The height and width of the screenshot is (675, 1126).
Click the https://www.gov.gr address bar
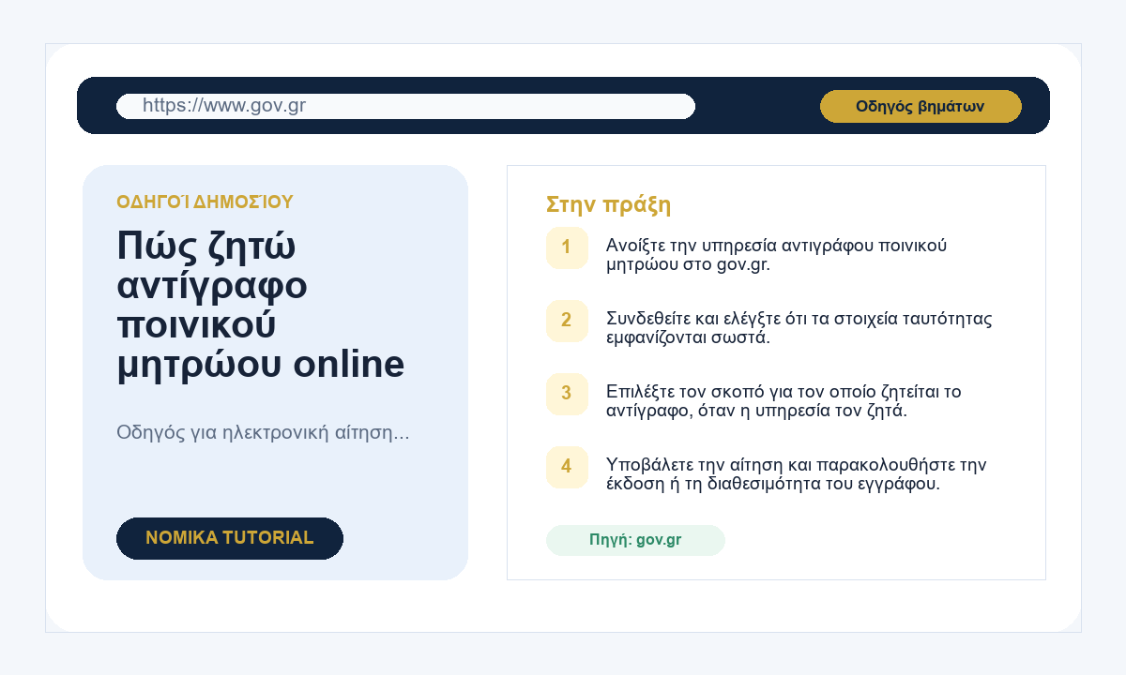405,106
